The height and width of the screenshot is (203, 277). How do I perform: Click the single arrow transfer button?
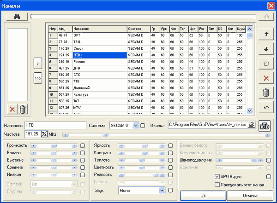(38, 63)
